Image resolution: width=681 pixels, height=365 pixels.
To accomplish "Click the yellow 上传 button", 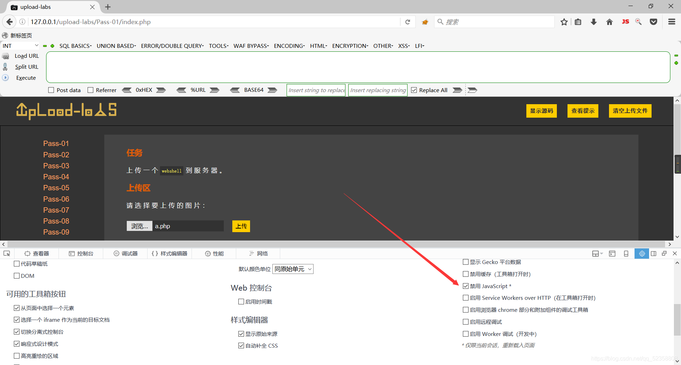I will point(241,226).
